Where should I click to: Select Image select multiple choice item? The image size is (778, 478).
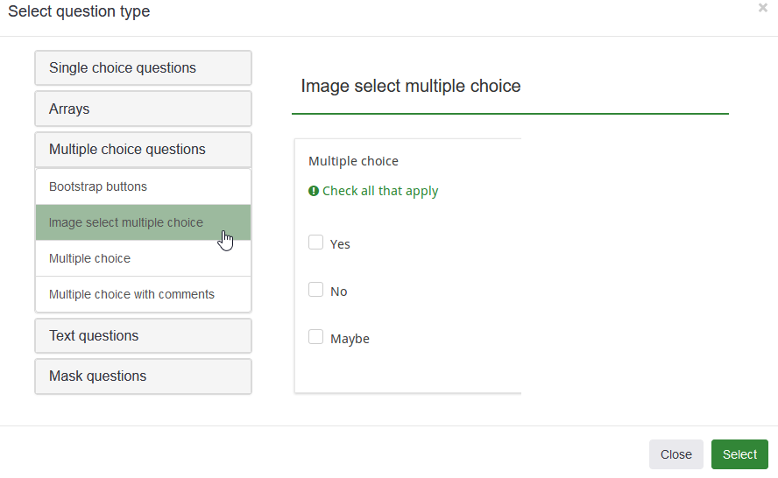pos(126,222)
